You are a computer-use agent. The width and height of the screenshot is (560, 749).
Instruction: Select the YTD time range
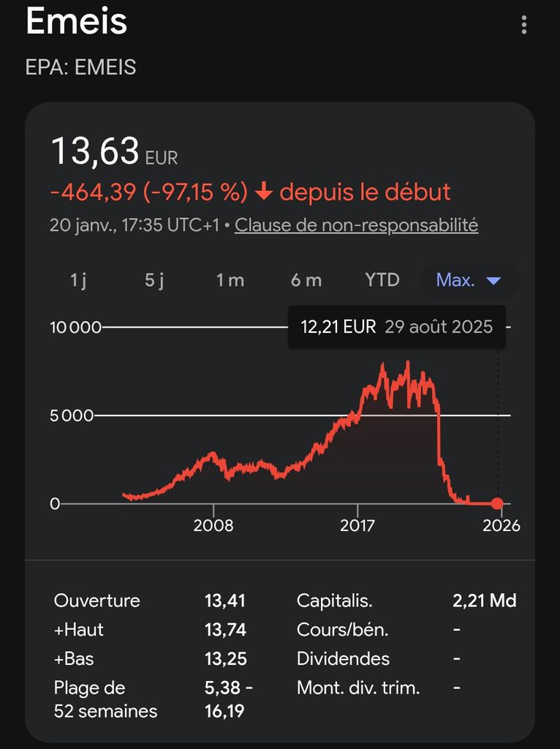[382, 280]
